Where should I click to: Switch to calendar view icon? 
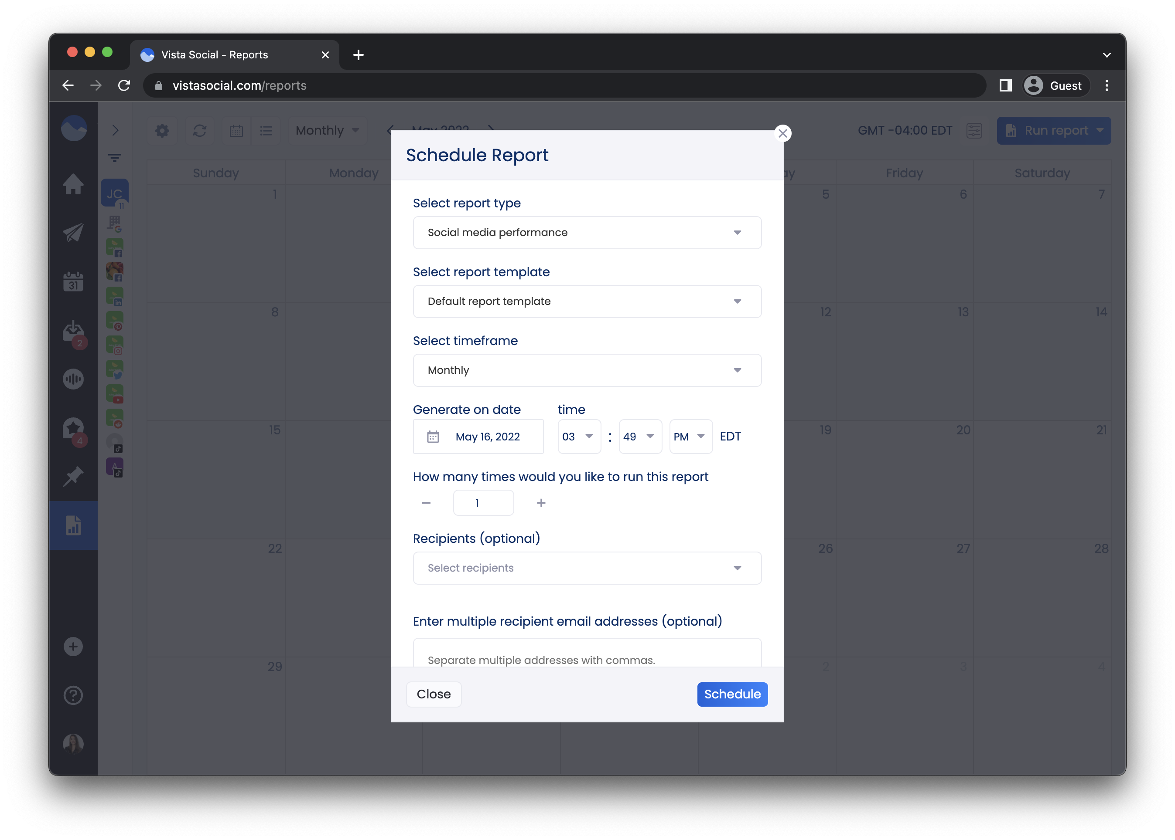click(x=236, y=130)
